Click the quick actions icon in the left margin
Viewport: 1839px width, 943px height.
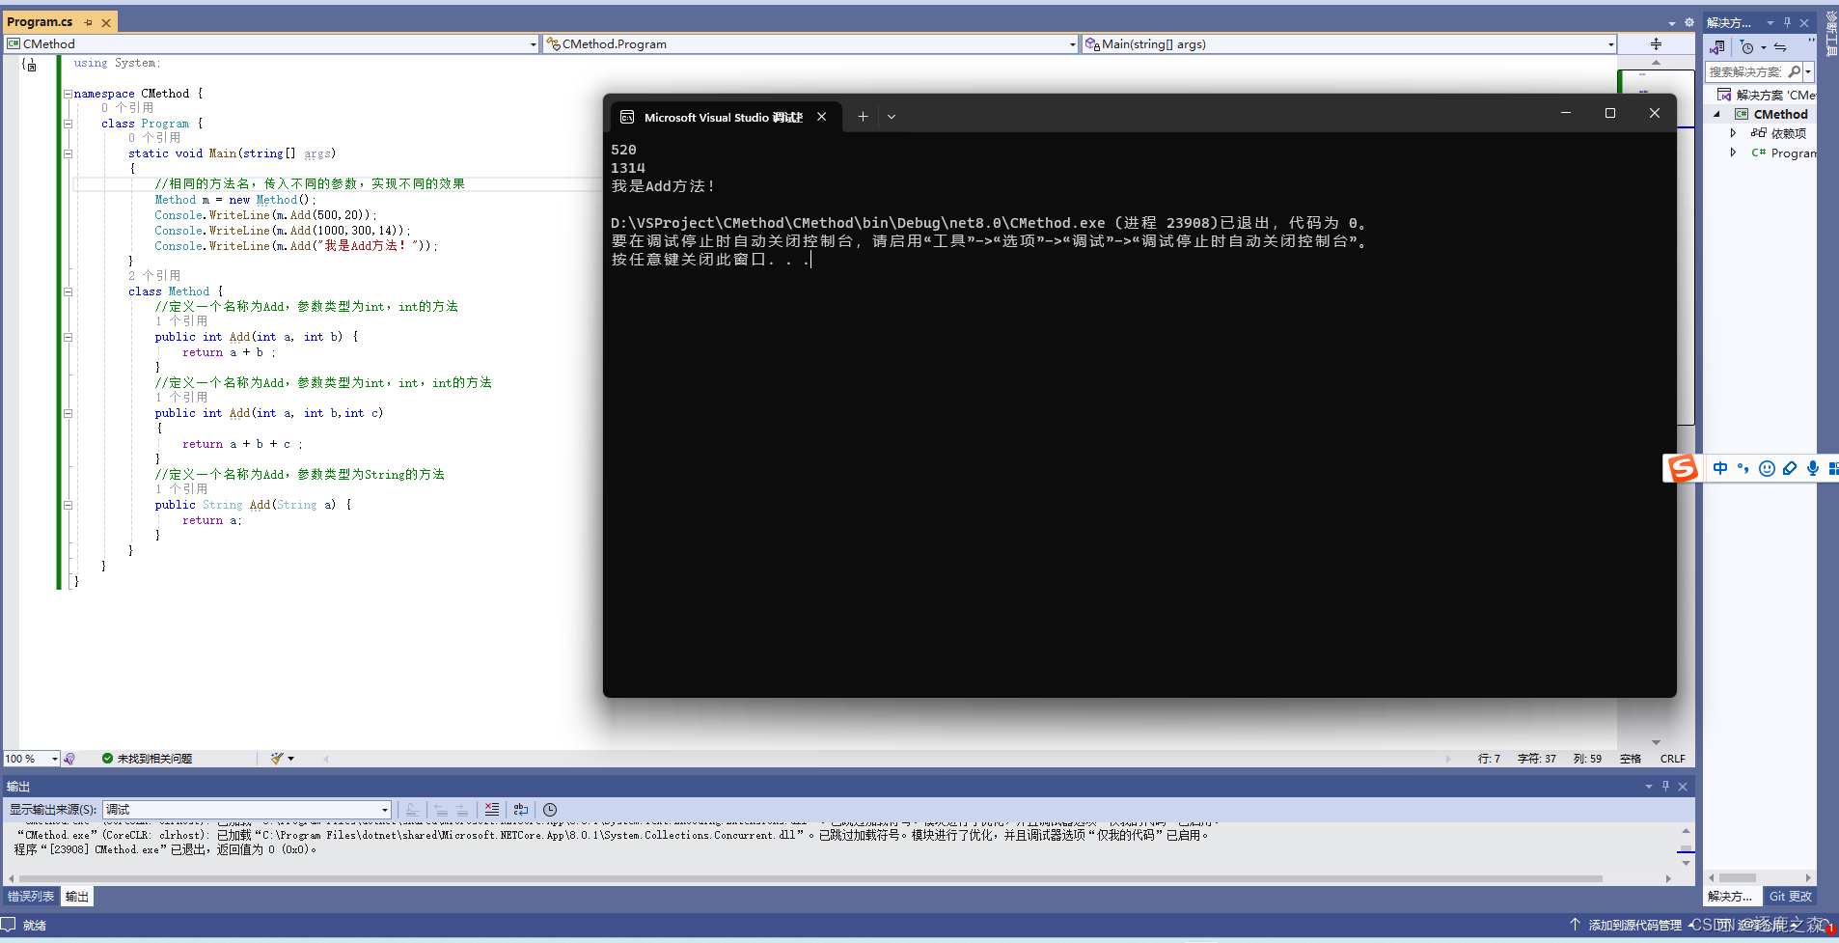click(31, 65)
